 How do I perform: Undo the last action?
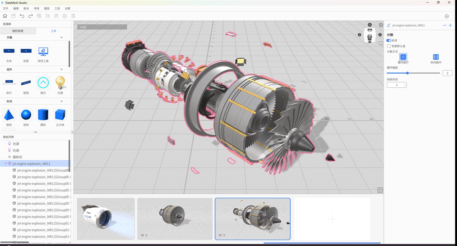pyautogui.click(x=22, y=16)
